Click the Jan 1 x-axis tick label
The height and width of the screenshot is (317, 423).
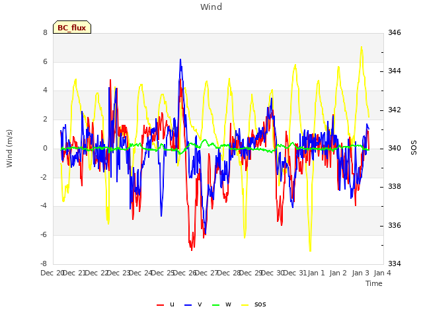click(316, 273)
